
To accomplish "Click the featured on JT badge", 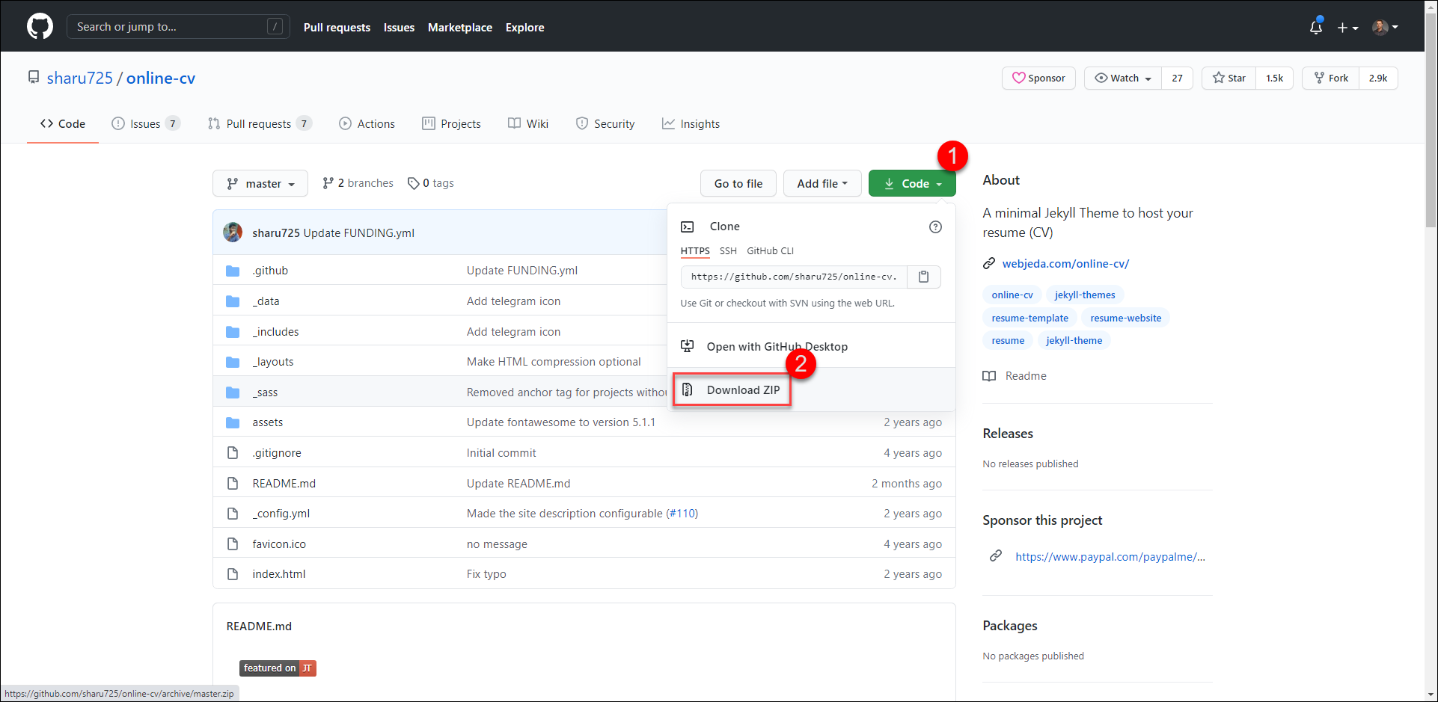I will coord(278,668).
